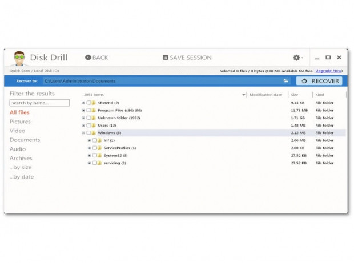
Task: Select the Windows (8) row name
Action: point(110,133)
